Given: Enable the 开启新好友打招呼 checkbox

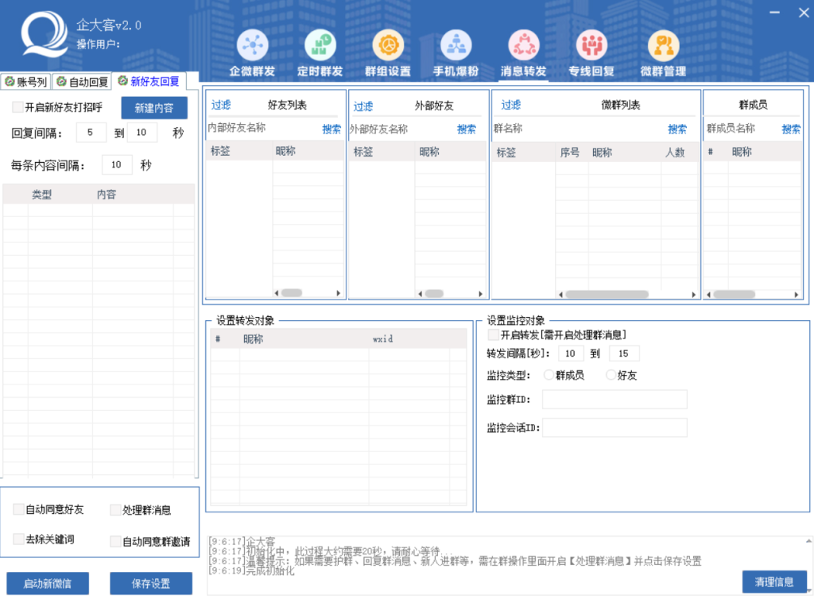Looking at the screenshot, I should [x=18, y=106].
